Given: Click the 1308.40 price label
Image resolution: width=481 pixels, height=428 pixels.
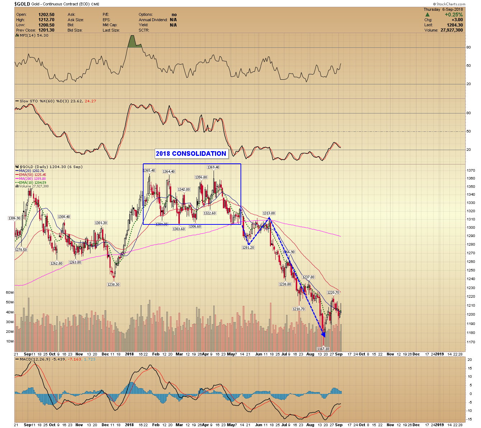Looking at the screenshot, I should (x=64, y=217).
